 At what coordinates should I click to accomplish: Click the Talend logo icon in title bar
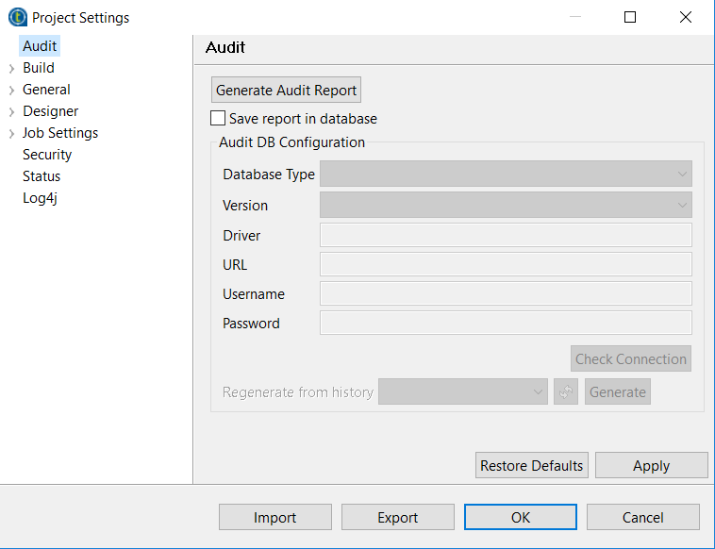(x=17, y=17)
